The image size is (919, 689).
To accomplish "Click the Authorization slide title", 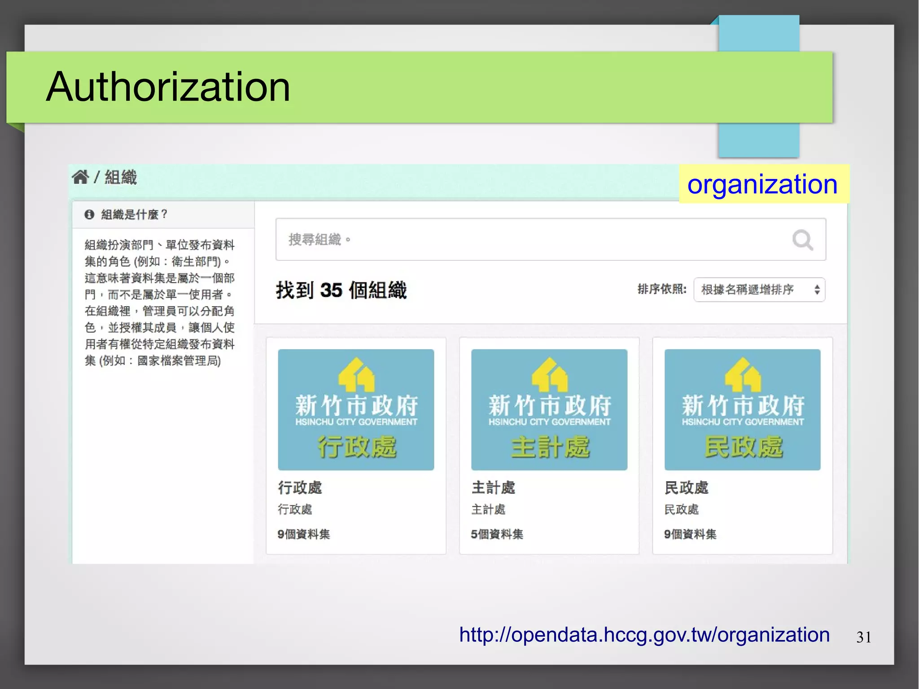I will pyautogui.click(x=168, y=87).
